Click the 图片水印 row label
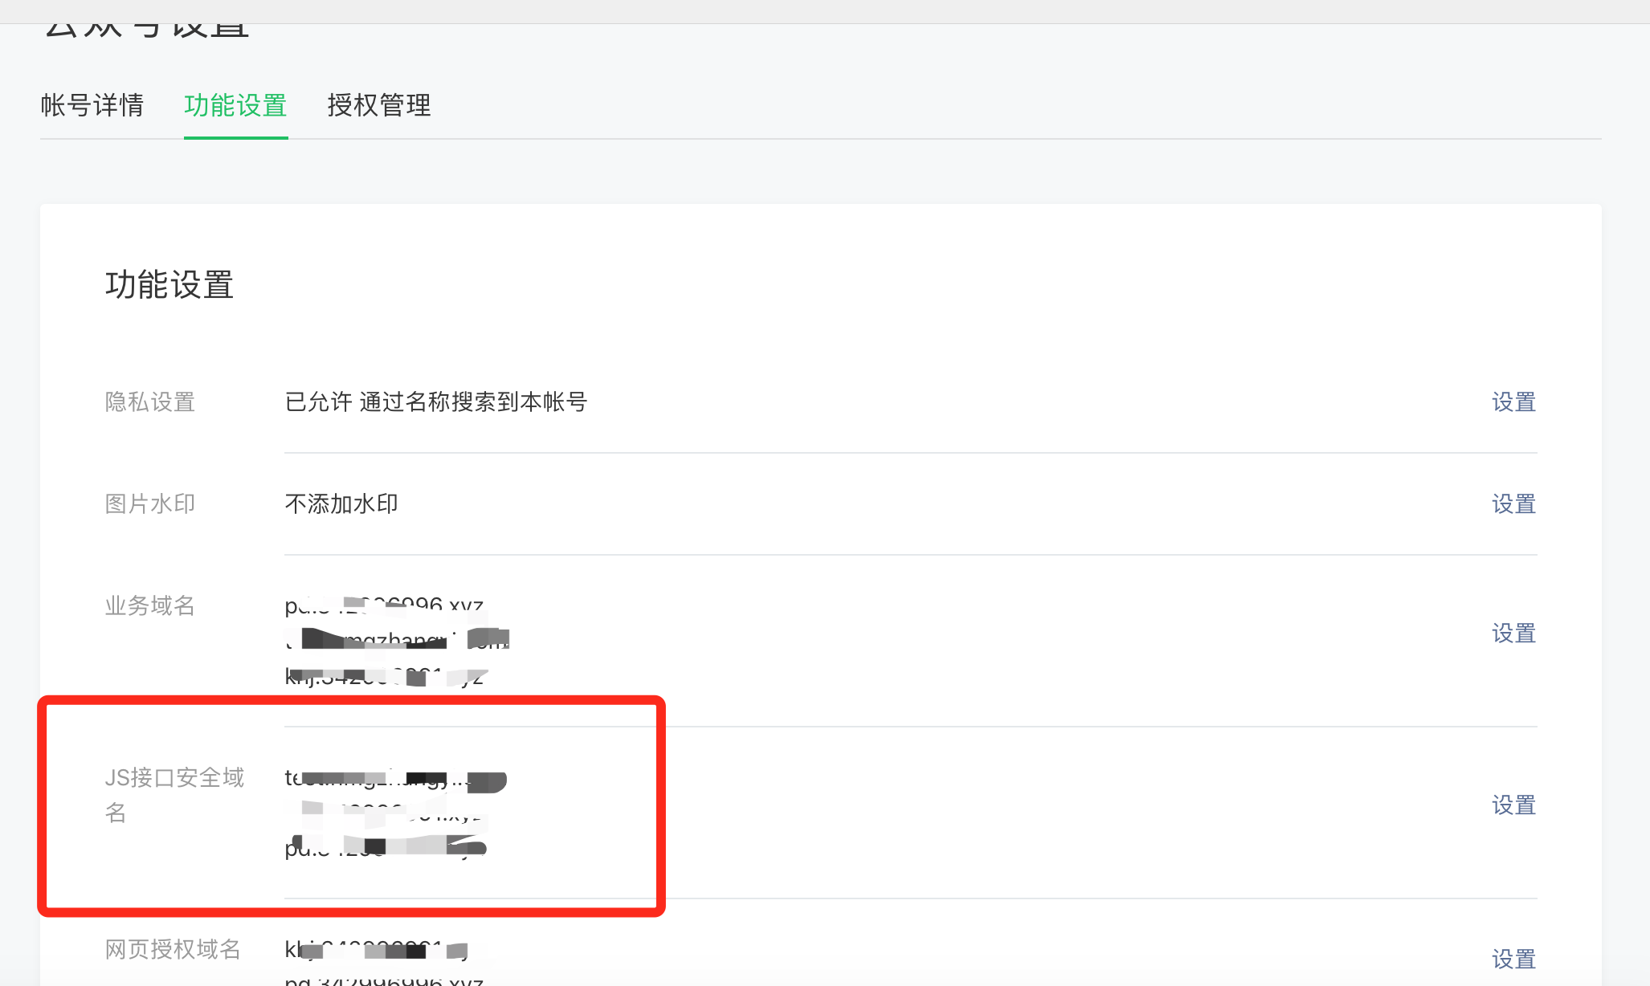Viewport: 1650px width, 986px height. point(150,503)
